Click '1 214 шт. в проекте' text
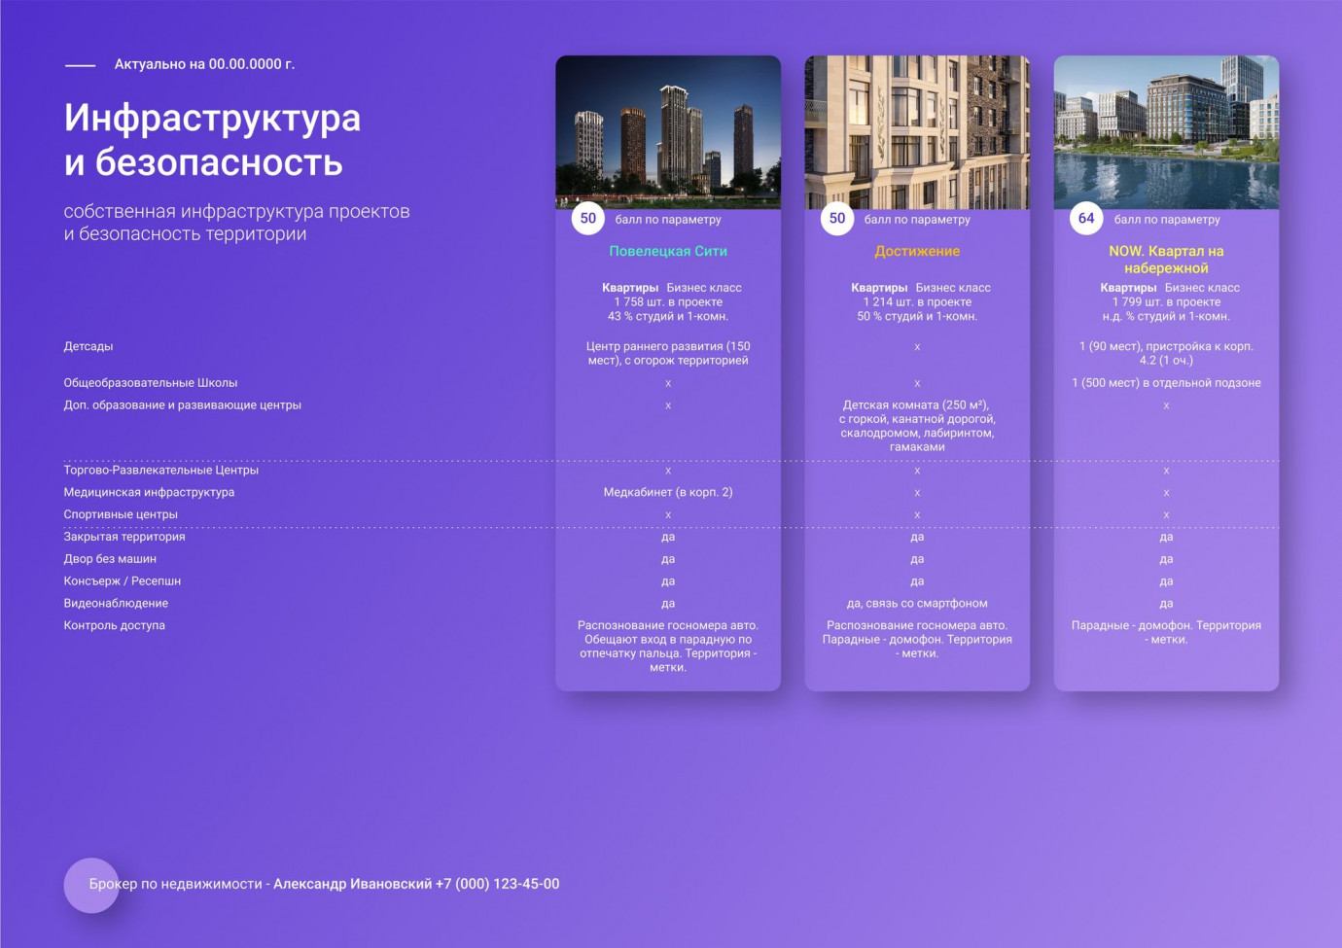Image resolution: width=1342 pixels, height=948 pixels. [x=917, y=302]
